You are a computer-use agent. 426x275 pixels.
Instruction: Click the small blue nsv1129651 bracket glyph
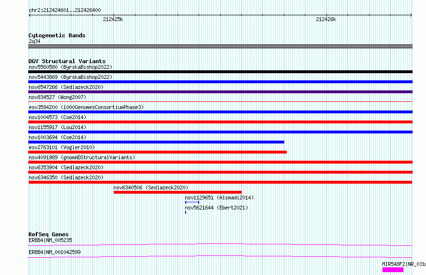[192, 202]
